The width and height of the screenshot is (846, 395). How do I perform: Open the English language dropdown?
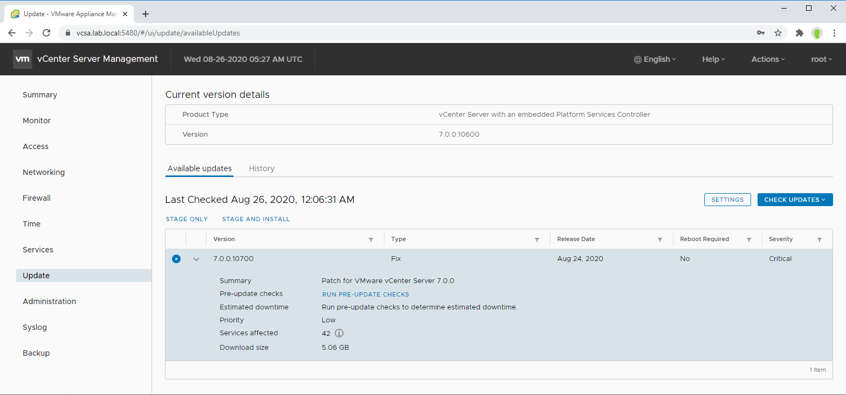click(x=655, y=59)
